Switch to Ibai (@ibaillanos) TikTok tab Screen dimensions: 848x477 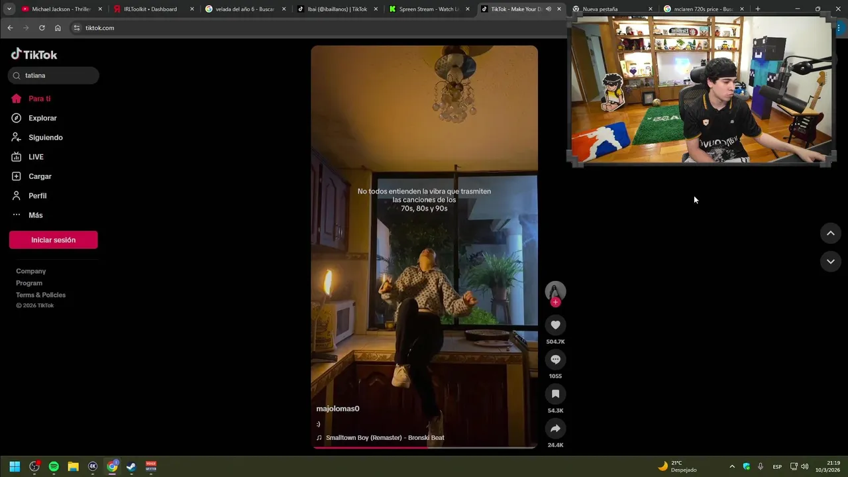(x=336, y=9)
